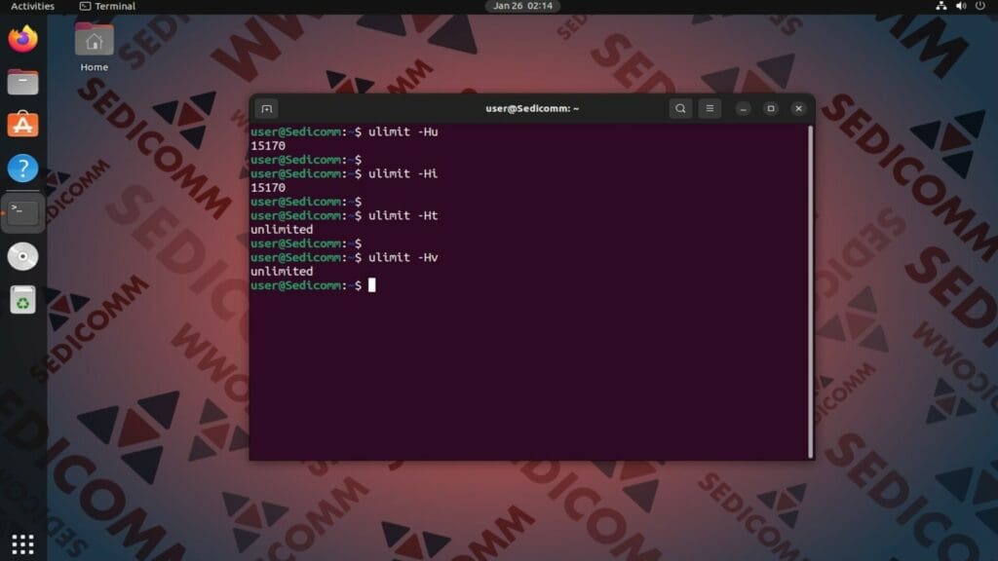The image size is (998, 561).
Task: Click the network status icon
Action: click(x=940, y=6)
